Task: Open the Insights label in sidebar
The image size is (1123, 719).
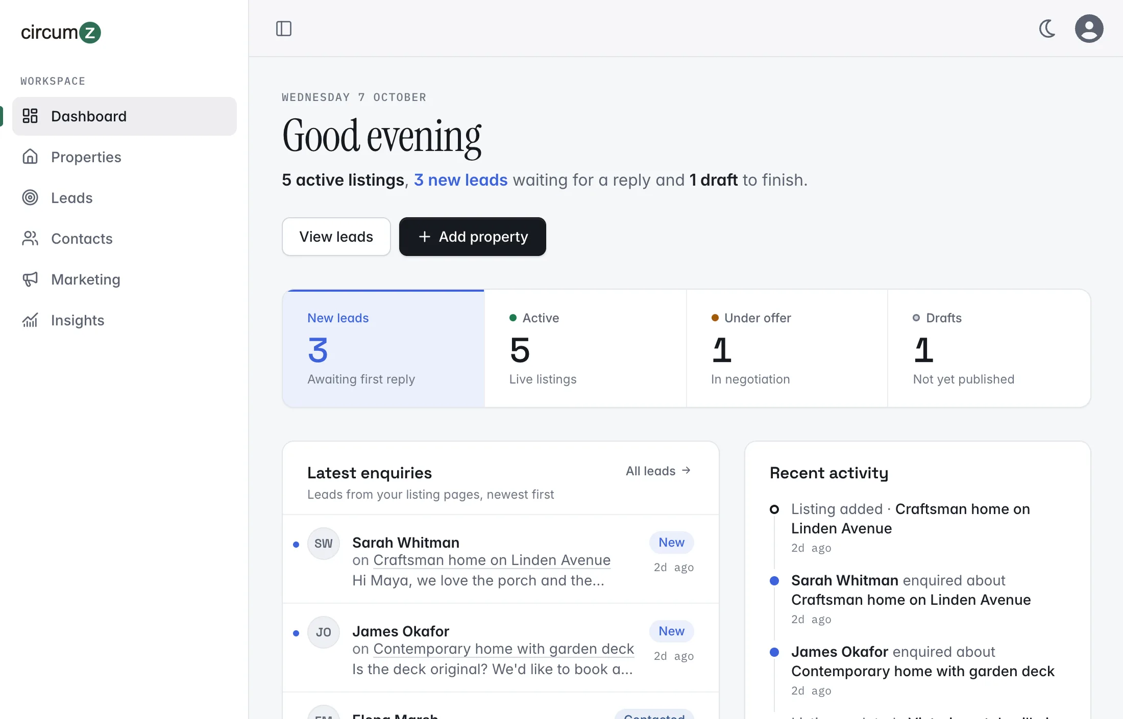Action: coord(78,320)
